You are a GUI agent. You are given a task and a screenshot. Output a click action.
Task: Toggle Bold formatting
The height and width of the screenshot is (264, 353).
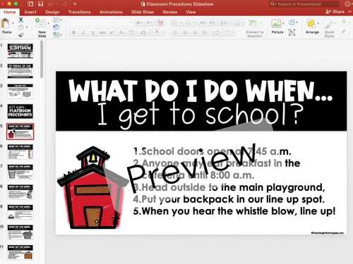coord(73,32)
